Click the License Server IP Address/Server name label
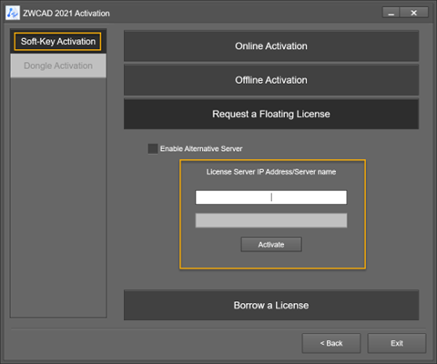 pos(271,172)
